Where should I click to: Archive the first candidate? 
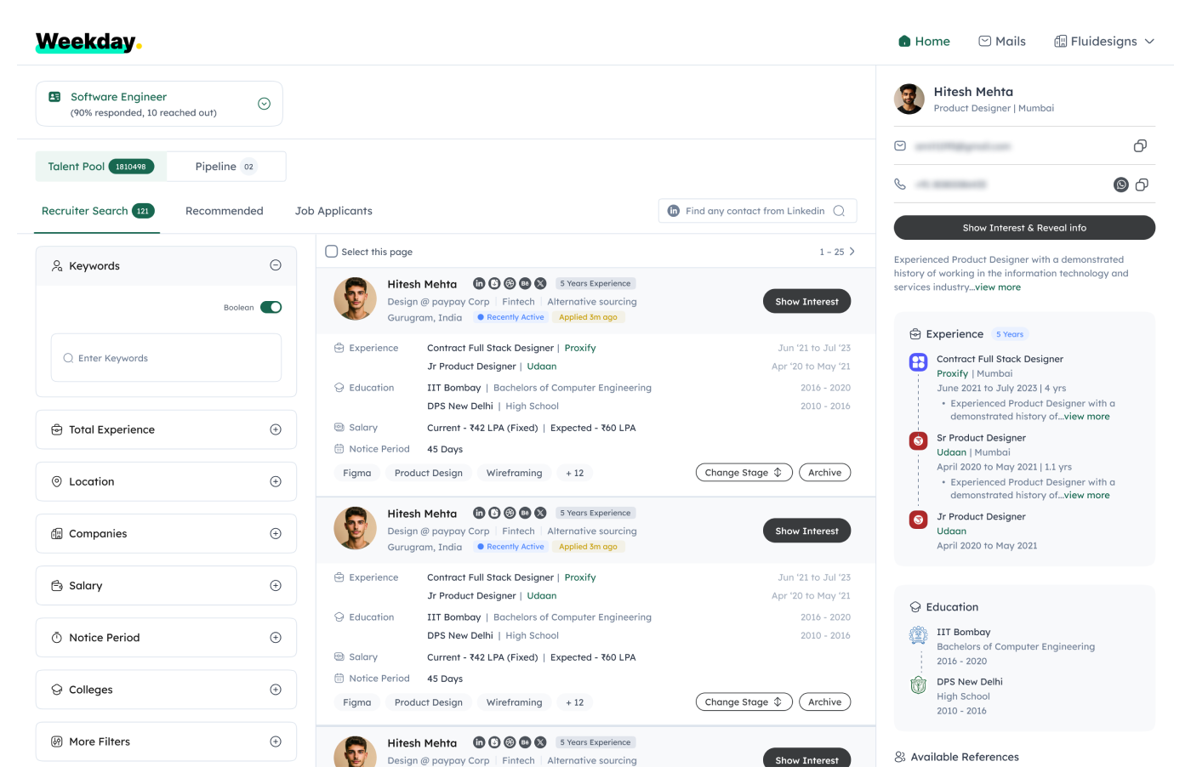click(x=824, y=473)
